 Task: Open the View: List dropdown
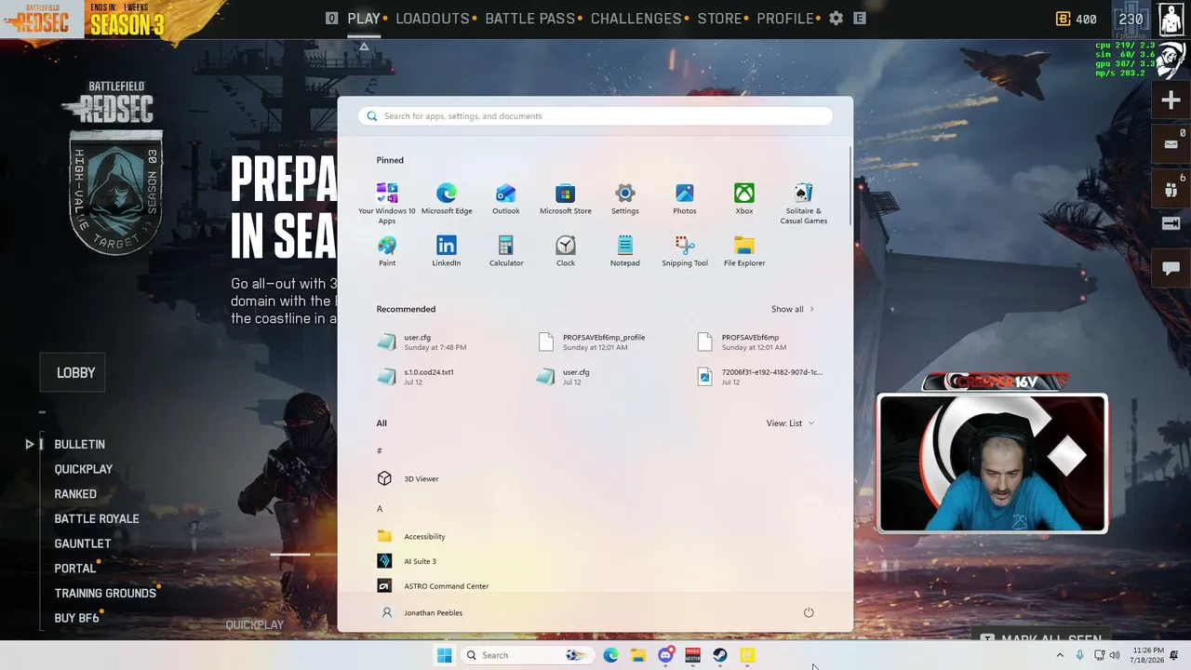[x=790, y=423]
